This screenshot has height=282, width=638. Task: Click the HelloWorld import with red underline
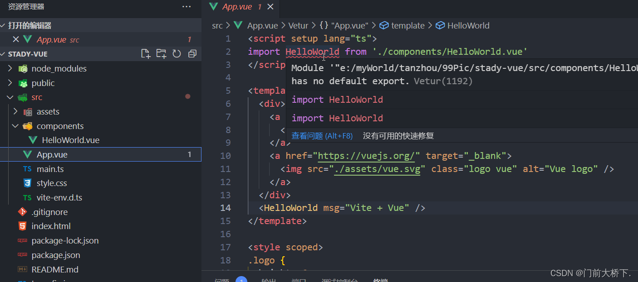[x=312, y=52]
